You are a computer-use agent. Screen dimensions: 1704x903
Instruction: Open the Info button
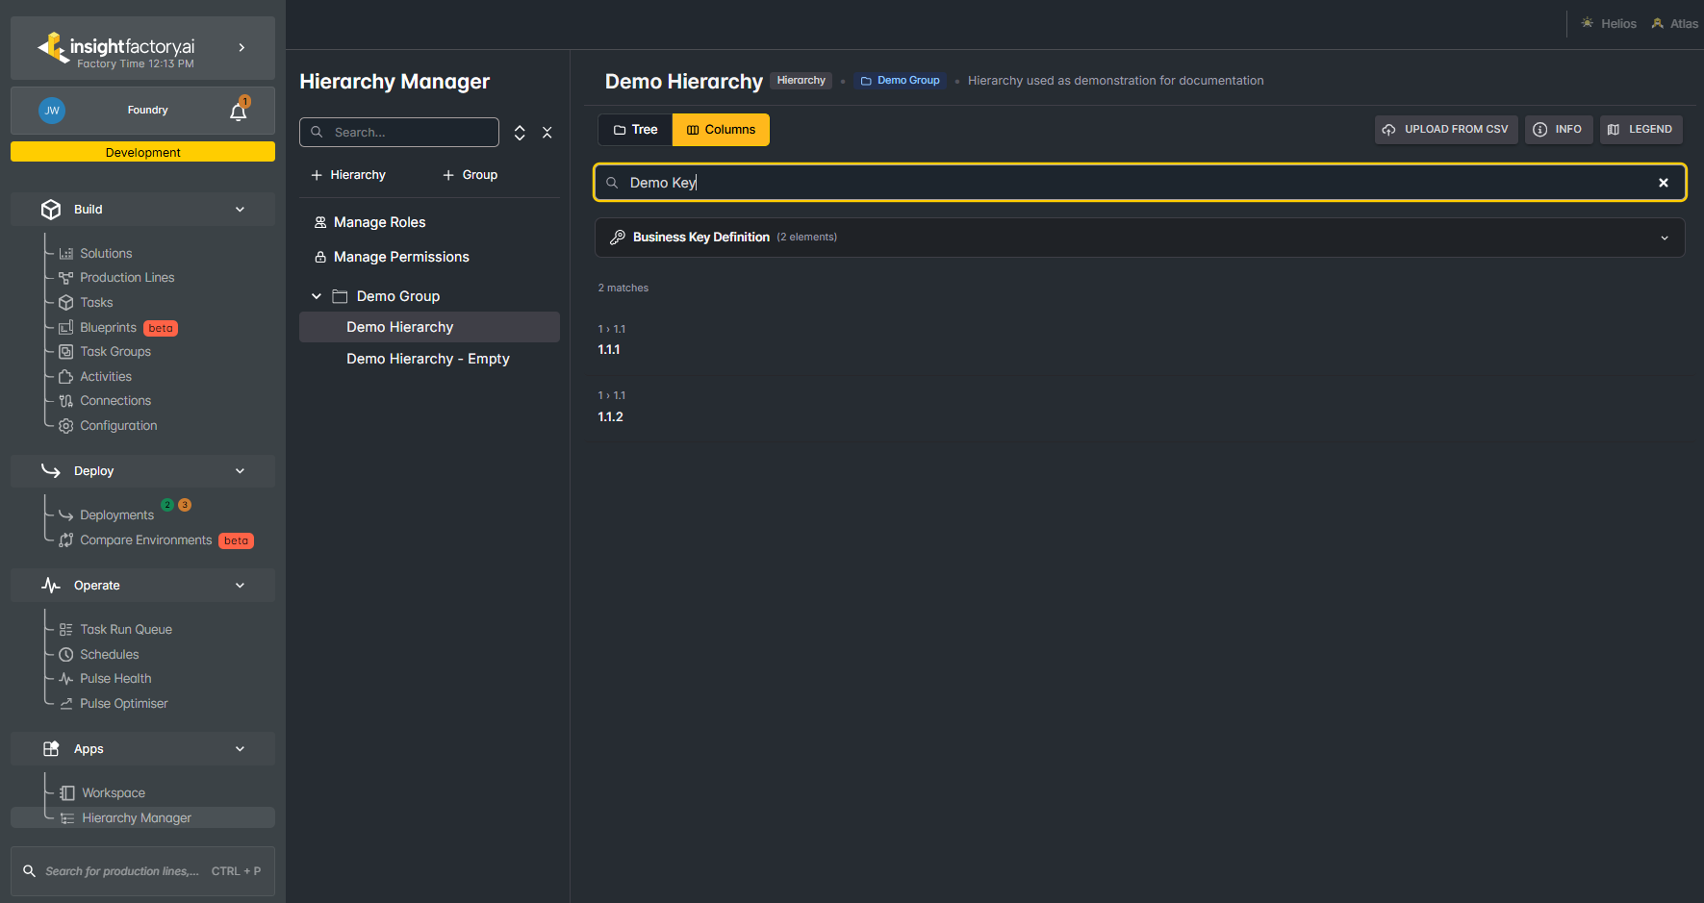[1559, 130]
